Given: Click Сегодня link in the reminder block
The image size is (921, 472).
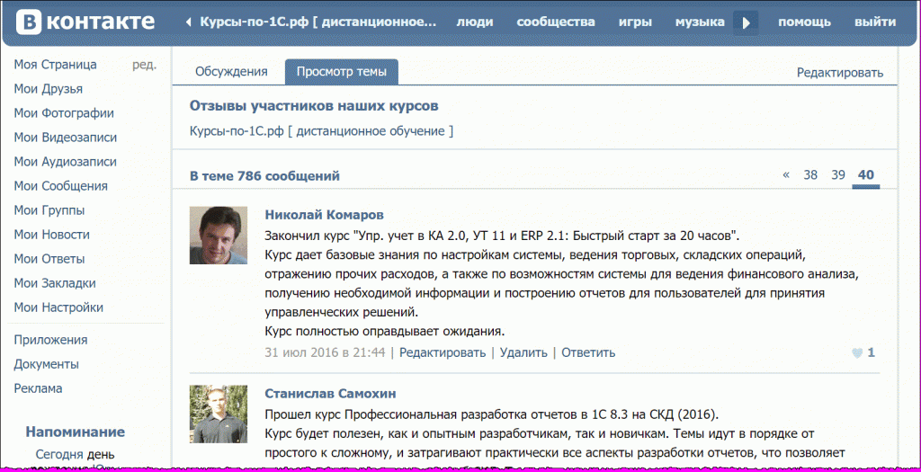Looking at the screenshot, I should 59,454.
